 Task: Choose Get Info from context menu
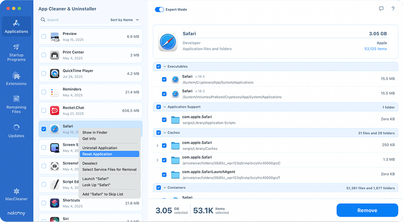[x=109, y=139]
